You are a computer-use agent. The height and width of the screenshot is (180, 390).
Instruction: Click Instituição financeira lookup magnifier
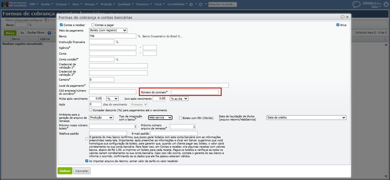click(x=117, y=42)
